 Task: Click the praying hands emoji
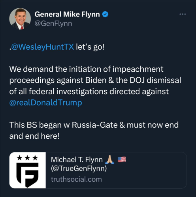pos(109,160)
